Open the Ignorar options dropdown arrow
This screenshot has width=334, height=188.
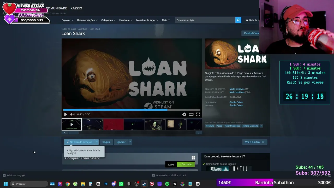coord(130,142)
